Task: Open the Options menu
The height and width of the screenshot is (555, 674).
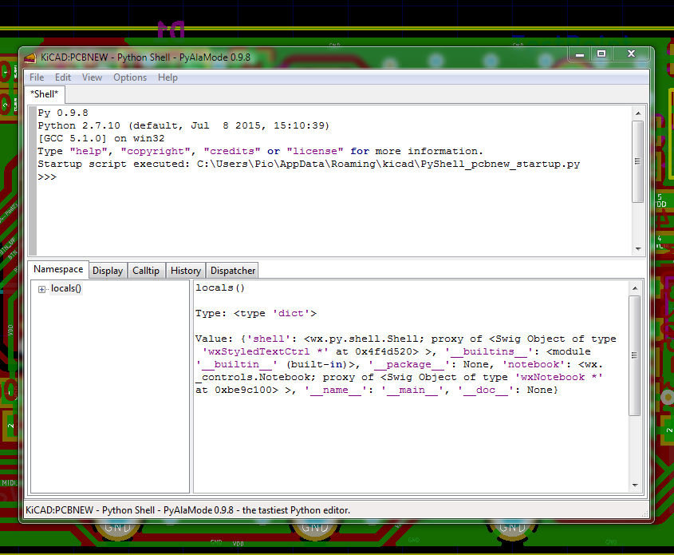Action: point(129,77)
